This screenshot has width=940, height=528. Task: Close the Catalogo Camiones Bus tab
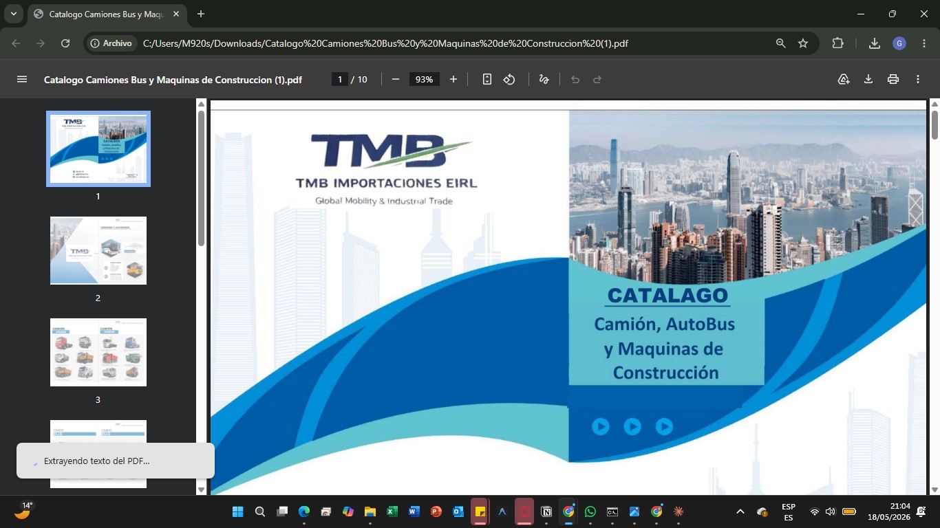[x=176, y=14]
